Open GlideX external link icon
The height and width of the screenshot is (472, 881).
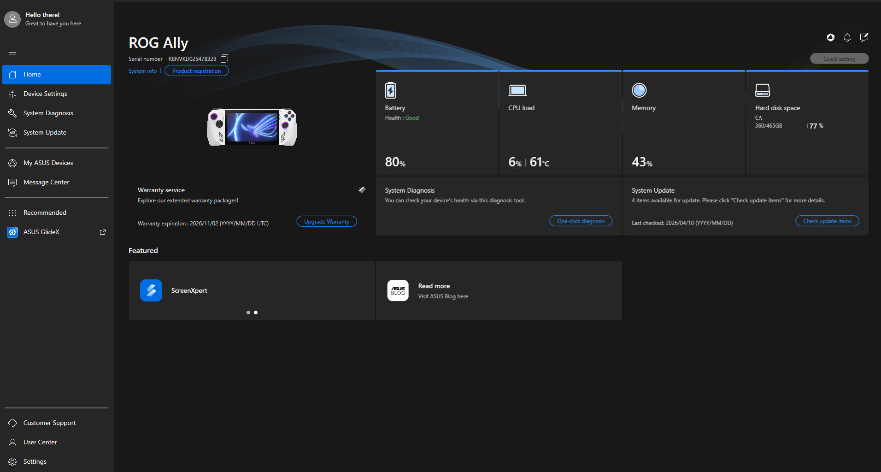point(103,232)
